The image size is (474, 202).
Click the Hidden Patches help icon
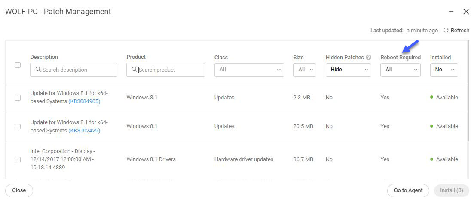(x=368, y=58)
